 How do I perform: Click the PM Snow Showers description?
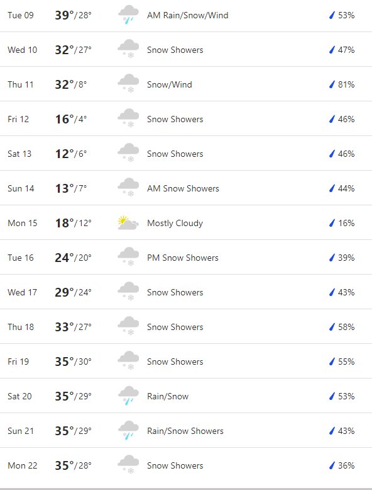pos(183,258)
